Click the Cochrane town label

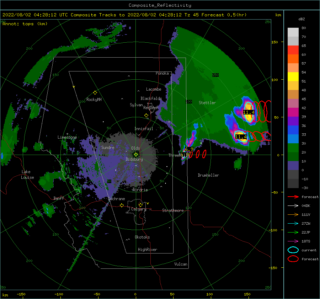(x=116, y=199)
